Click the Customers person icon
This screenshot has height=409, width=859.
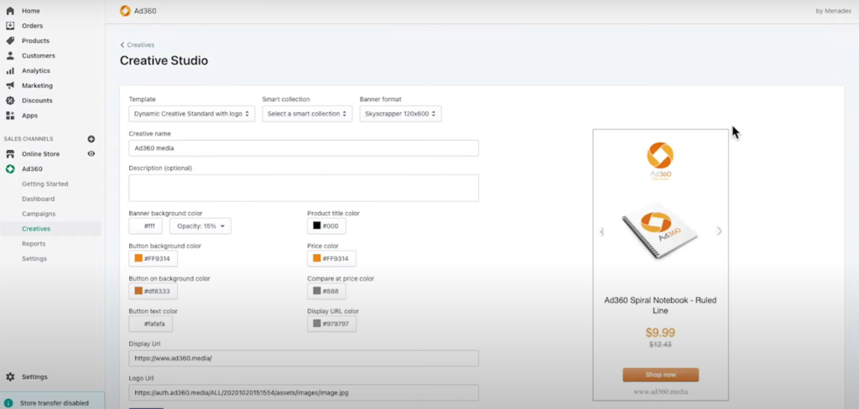click(10, 55)
